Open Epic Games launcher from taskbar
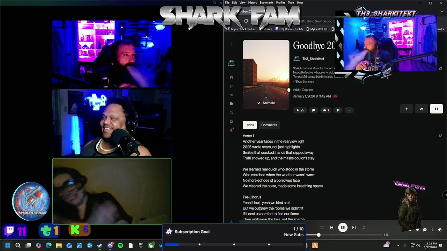This screenshot has height=251, width=447. pos(141,246)
